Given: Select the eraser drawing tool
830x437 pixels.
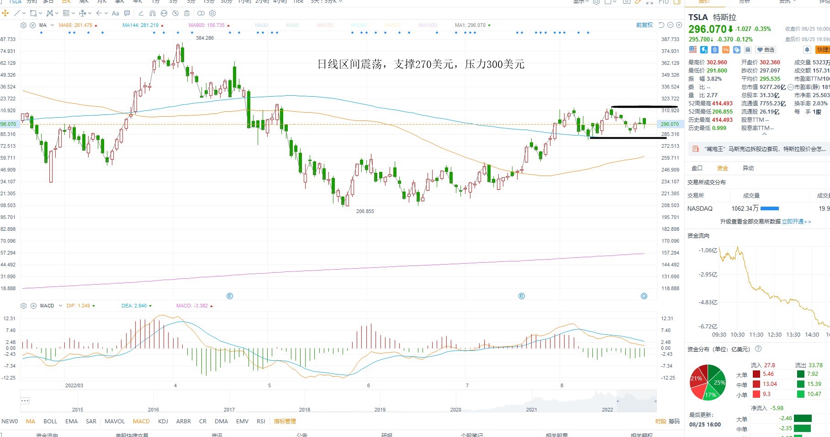Looking at the screenshot, I should point(141,13).
